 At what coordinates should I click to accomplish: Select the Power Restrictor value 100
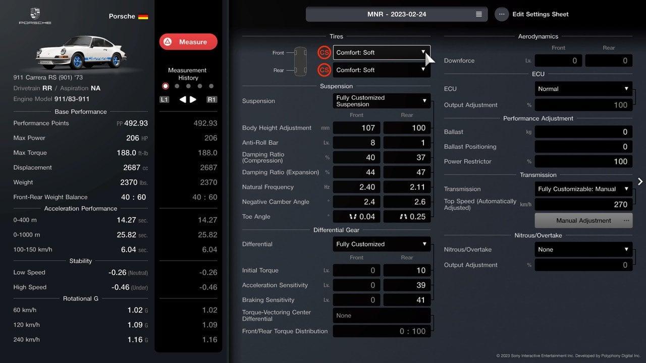click(x=583, y=161)
